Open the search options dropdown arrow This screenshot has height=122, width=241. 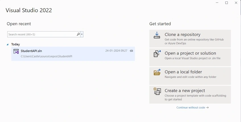pyautogui.click(x=82, y=34)
